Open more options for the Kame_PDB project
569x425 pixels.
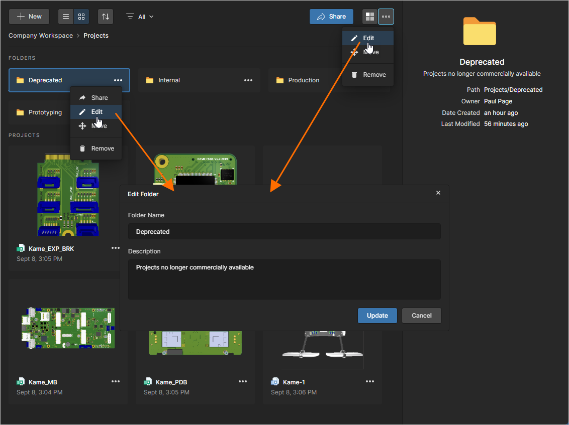click(x=243, y=381)
